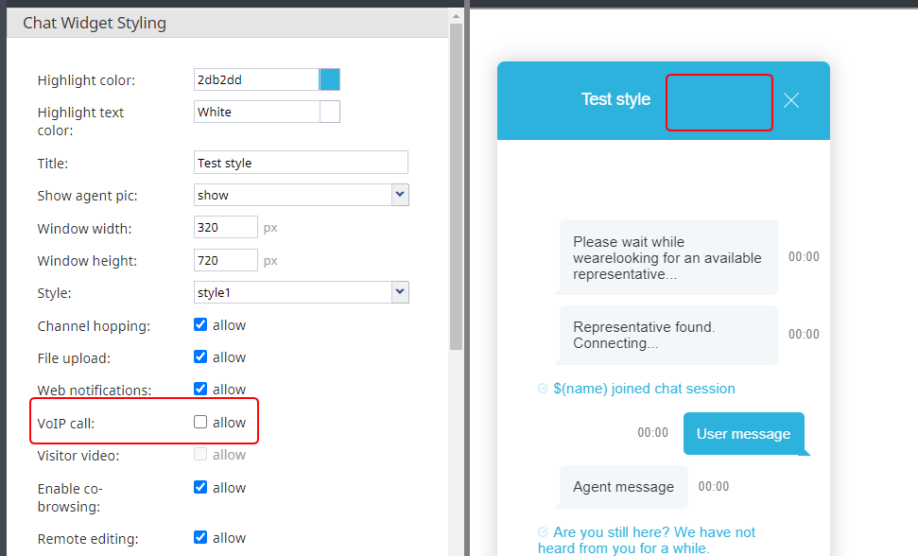
Task: Click the Highlight color hex input field
Action: [256, 79]
